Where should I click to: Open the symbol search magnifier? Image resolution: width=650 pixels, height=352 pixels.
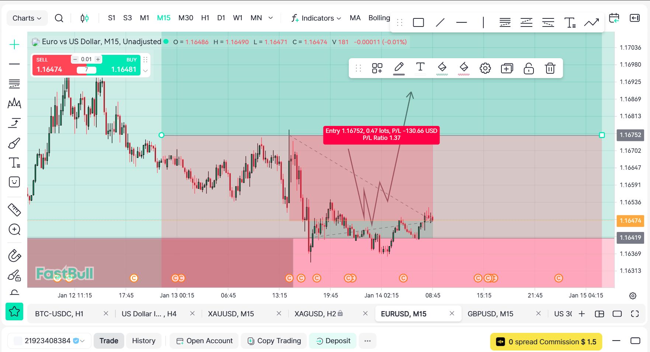59,18
